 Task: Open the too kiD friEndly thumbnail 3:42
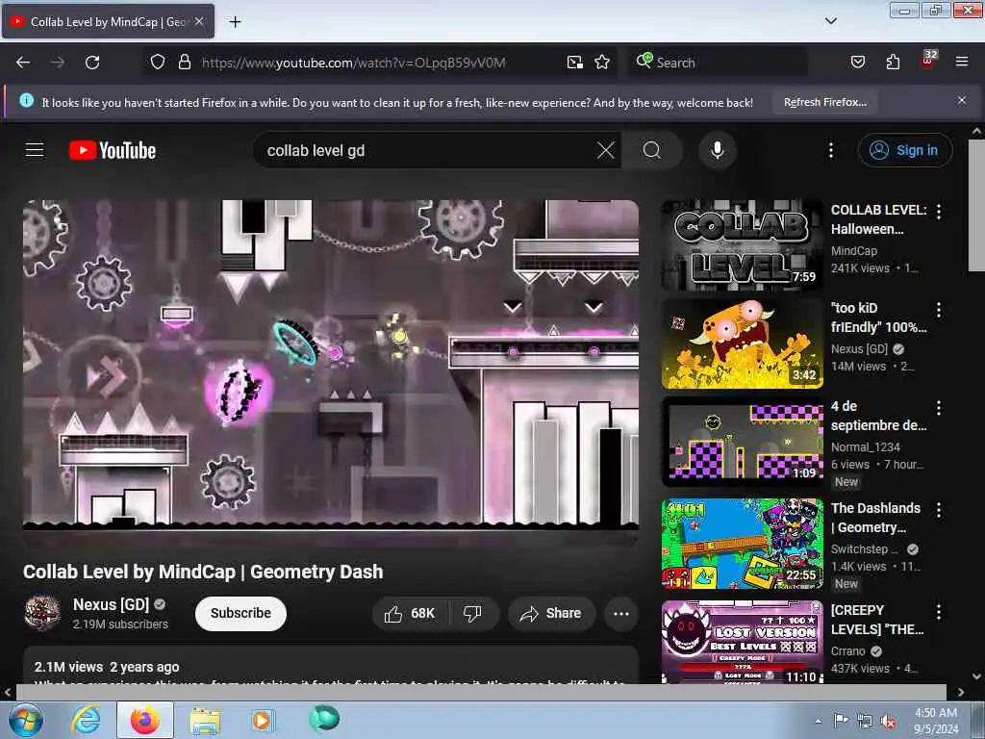742,344
